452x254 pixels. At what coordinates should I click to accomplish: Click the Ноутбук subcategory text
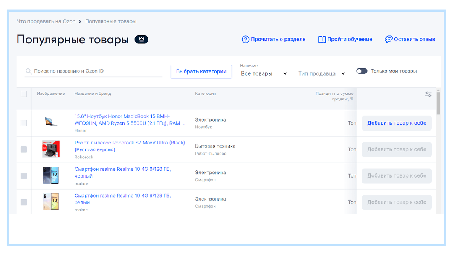[204, 127]
